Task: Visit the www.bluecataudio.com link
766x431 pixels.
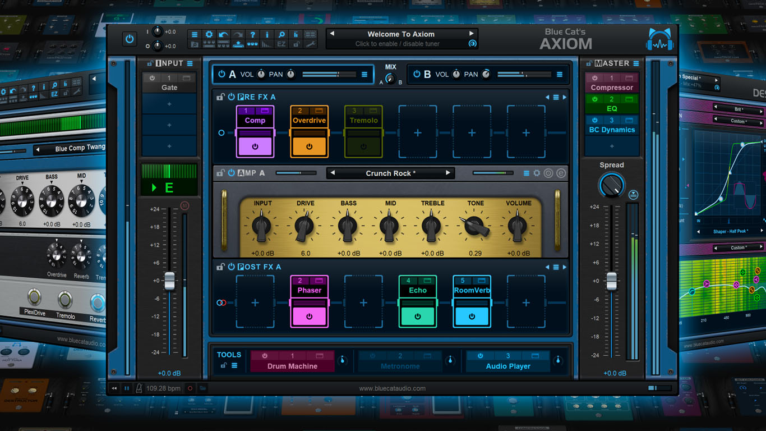Action: 392,388
